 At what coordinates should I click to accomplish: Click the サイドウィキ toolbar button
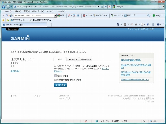pos(101,15)
